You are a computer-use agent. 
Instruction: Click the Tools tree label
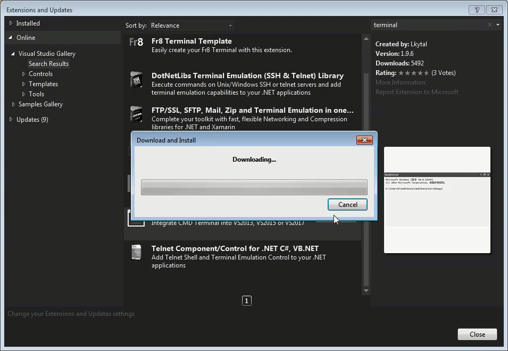point(36,94)
